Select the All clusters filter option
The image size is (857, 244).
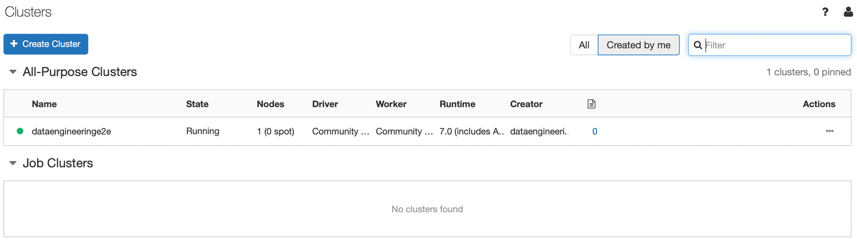pos(585,45)
